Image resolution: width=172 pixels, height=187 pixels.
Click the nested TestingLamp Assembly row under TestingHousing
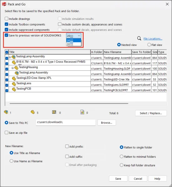[x=86, y=73]
